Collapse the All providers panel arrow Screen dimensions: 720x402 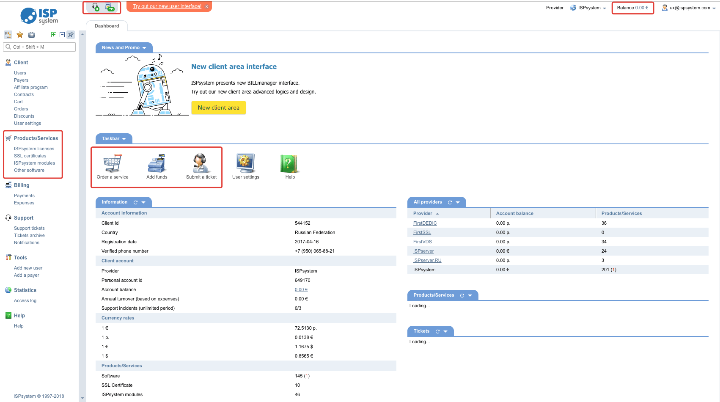click(x=458, y=202)
